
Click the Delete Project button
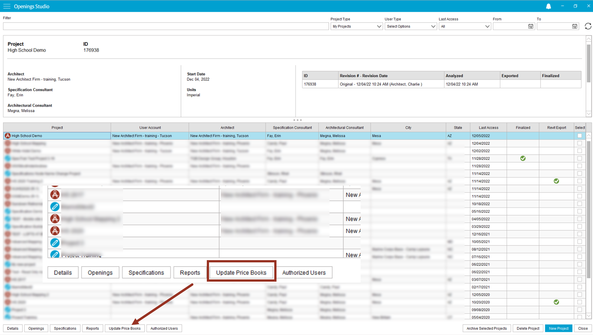tap(528, 328)
